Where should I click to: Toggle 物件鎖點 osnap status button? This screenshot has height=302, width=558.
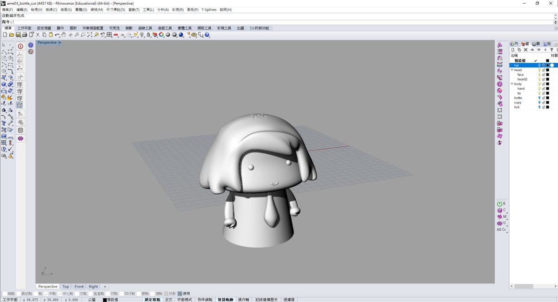205,300
